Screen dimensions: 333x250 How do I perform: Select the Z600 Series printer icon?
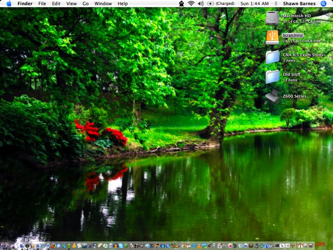[272, 96]
